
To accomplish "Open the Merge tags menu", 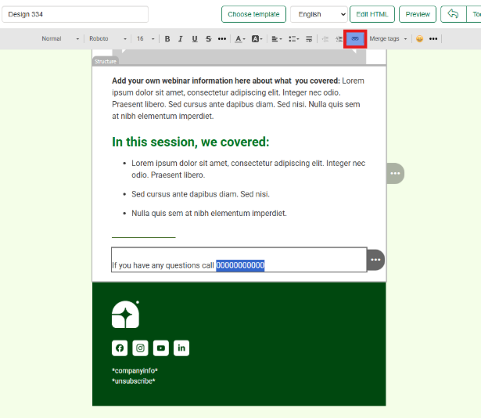I will pos(388,38).
